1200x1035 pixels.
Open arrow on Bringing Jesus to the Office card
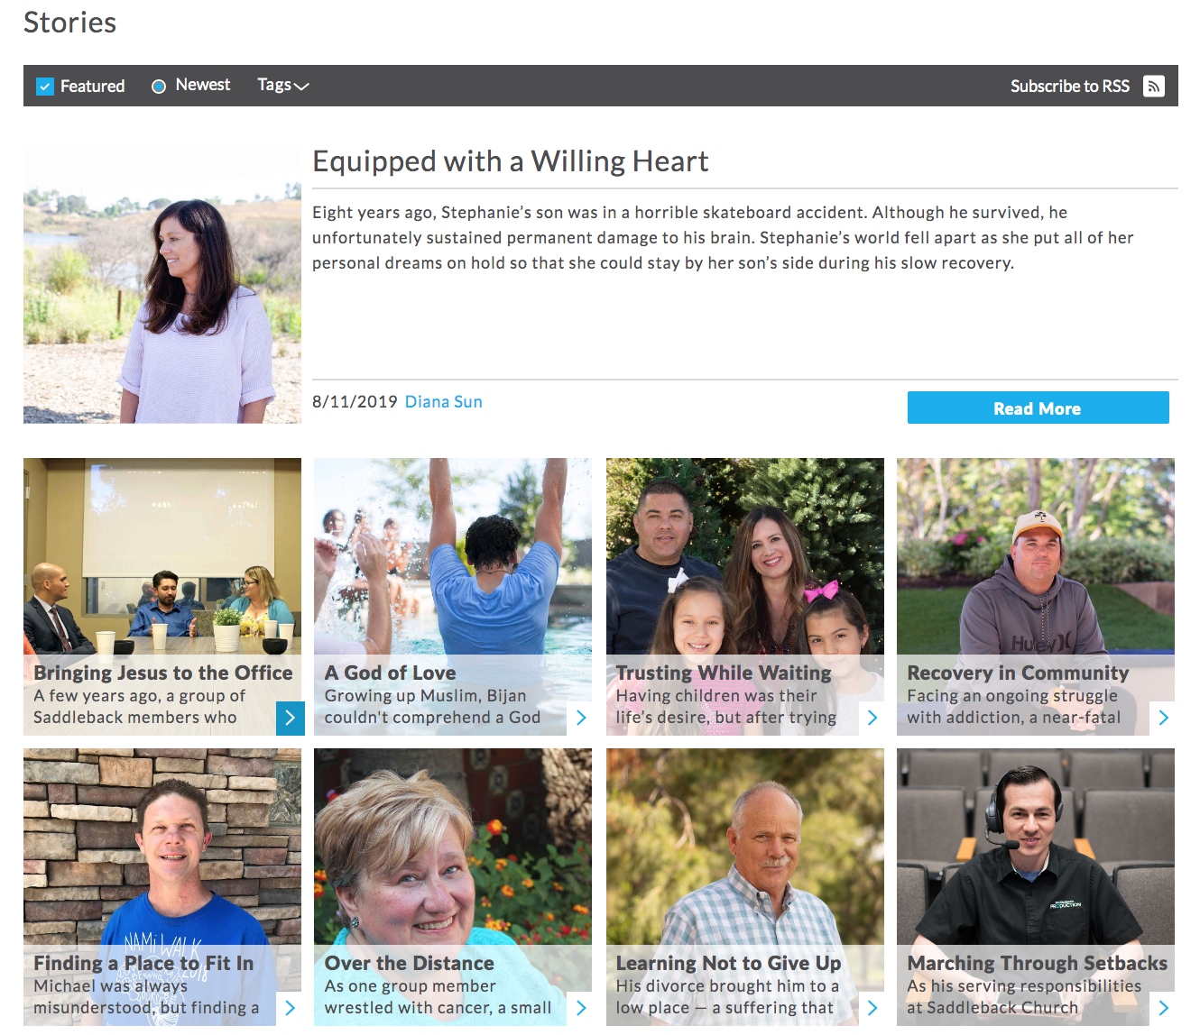coord(291,718)
